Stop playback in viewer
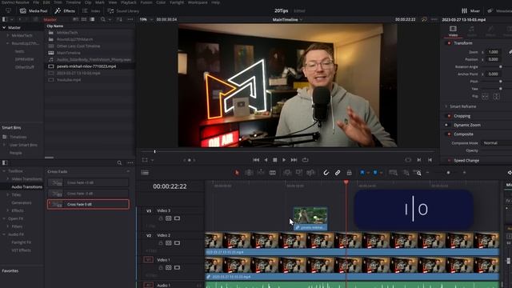Image resolution: width=512 pixels, height=288 pixels. tap(275, 160)
